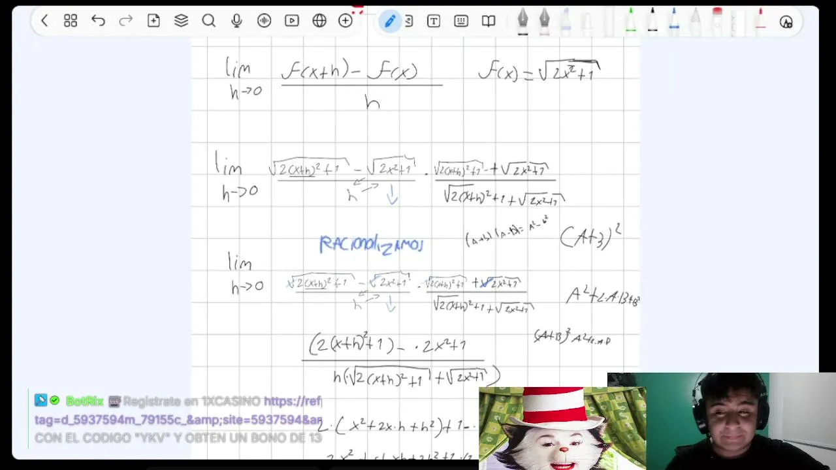The width and height of the screenshot is (836, 470).
Task: Click the circled plus add icon
Action: pos(346,21)
